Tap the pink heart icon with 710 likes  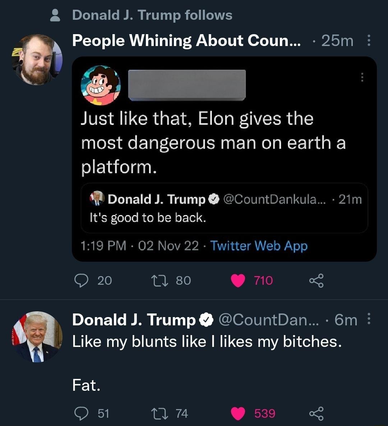[x=237, y=281]
